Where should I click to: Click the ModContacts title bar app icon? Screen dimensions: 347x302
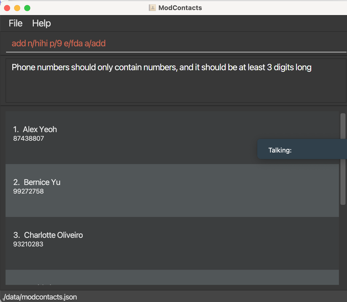click(x=152, y=8)
